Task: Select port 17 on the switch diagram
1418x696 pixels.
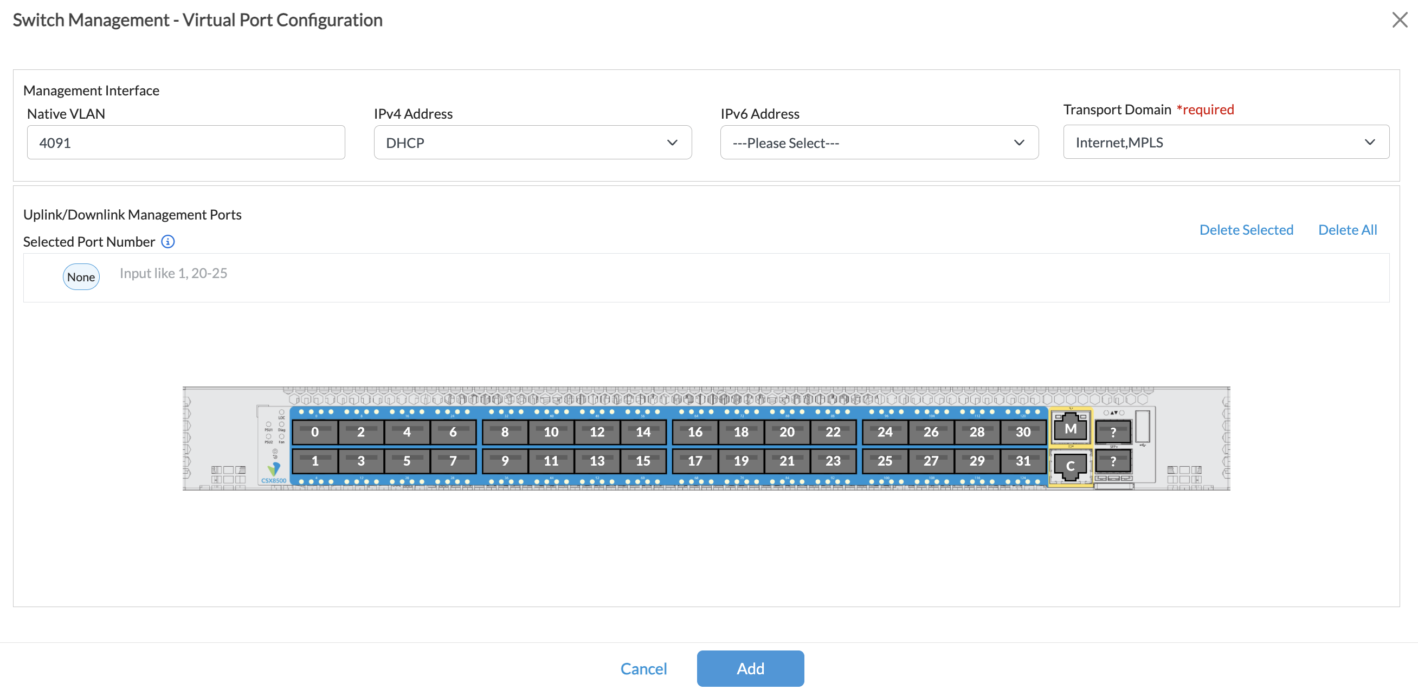Action: [x=695, y=460]
